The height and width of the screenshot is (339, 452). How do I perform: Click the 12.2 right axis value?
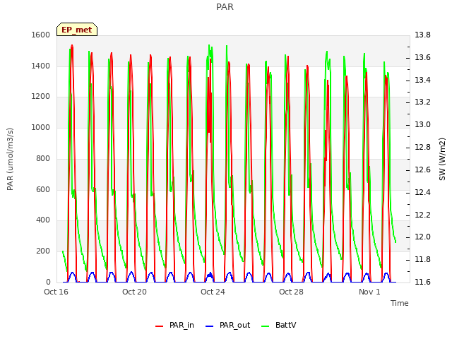(x=422, y=215)
